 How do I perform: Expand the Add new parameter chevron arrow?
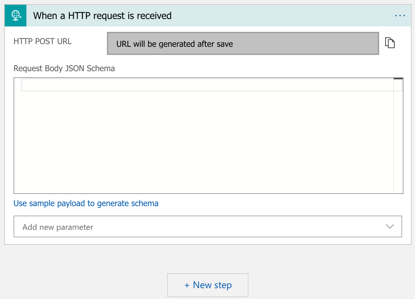pos(390,226)
